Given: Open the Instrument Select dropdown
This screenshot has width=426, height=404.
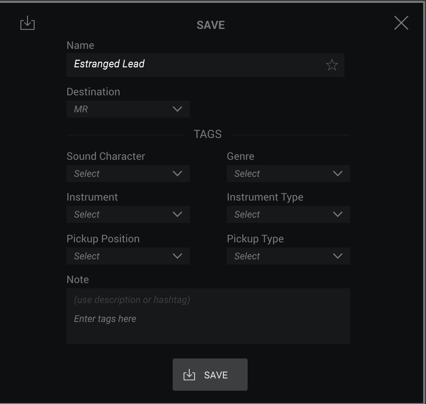Looking at the screenshot, I should tap(128, 214).
